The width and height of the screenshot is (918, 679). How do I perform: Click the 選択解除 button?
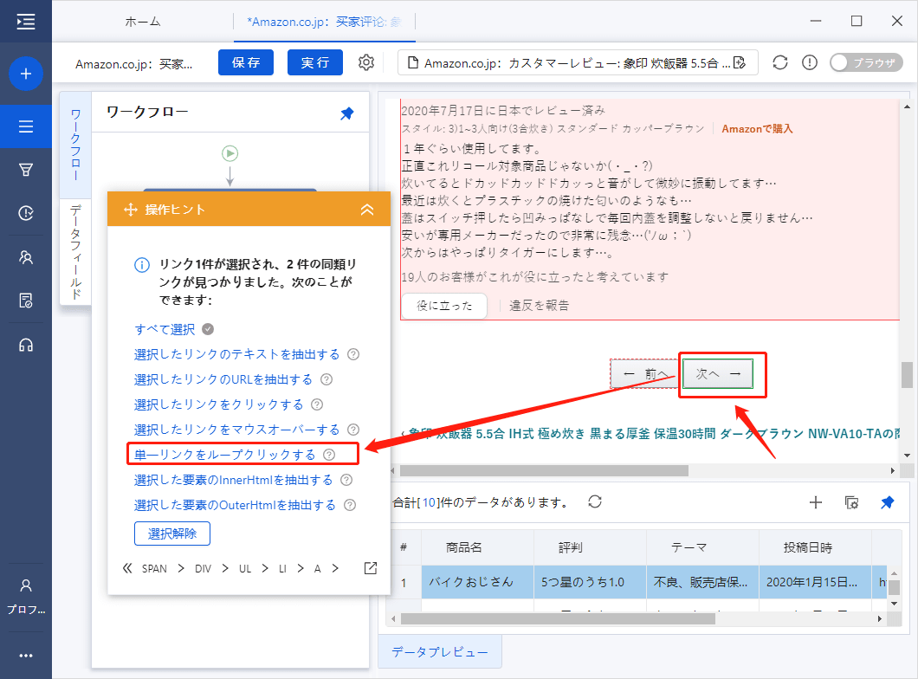[171, 533]
